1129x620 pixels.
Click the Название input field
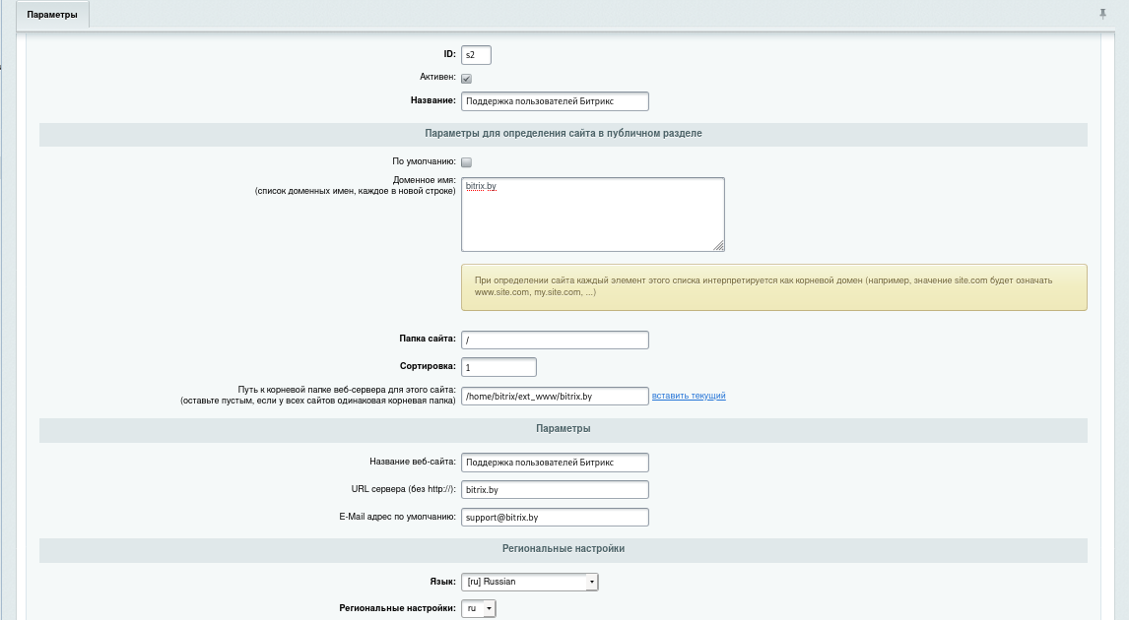[x=555, y=101]
